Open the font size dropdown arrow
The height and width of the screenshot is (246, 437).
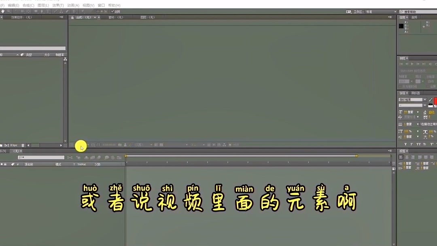(418, 112)
